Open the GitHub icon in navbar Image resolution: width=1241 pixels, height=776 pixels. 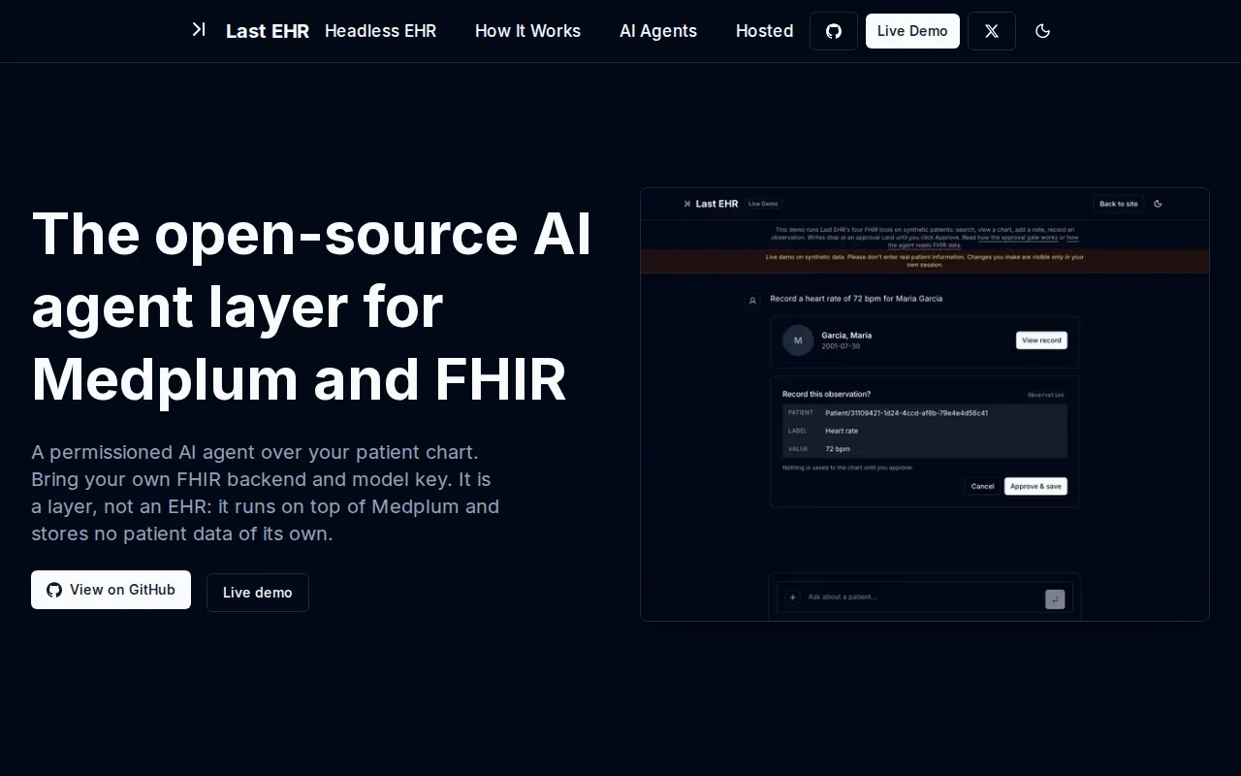(834, 31)
